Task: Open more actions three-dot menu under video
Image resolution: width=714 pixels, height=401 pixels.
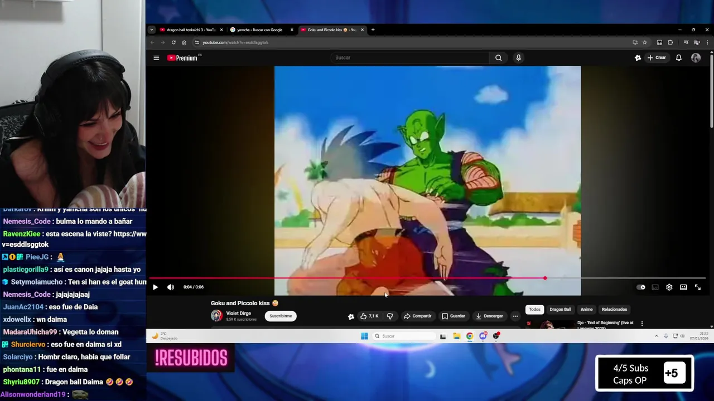Action: (x=515, y=316)
